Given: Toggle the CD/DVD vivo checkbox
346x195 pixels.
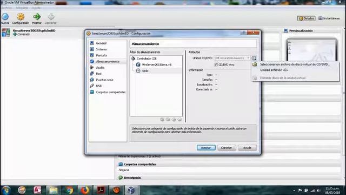Looking at the screenshot, I should pos(216,65).
